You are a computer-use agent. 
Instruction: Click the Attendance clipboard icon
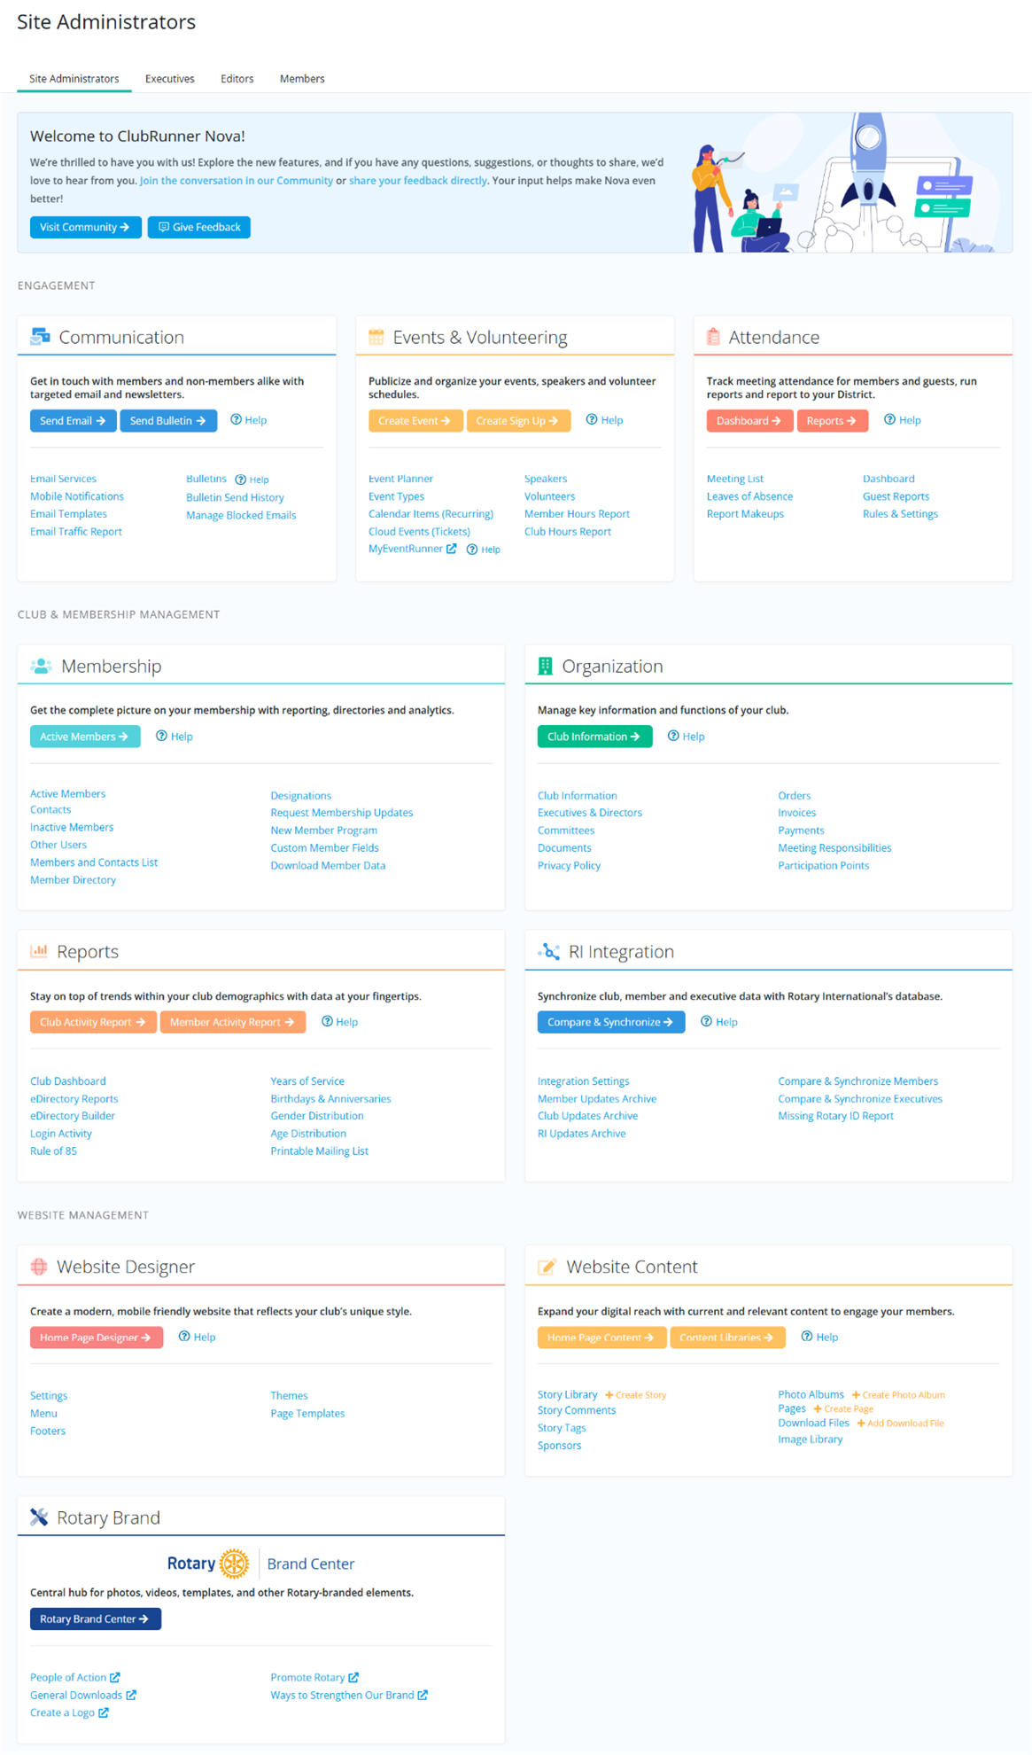(713, 337)
